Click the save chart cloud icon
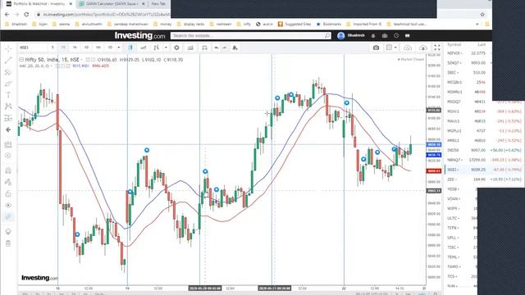The width and height of the screenshot is (525, 295). tap(408, 48)
